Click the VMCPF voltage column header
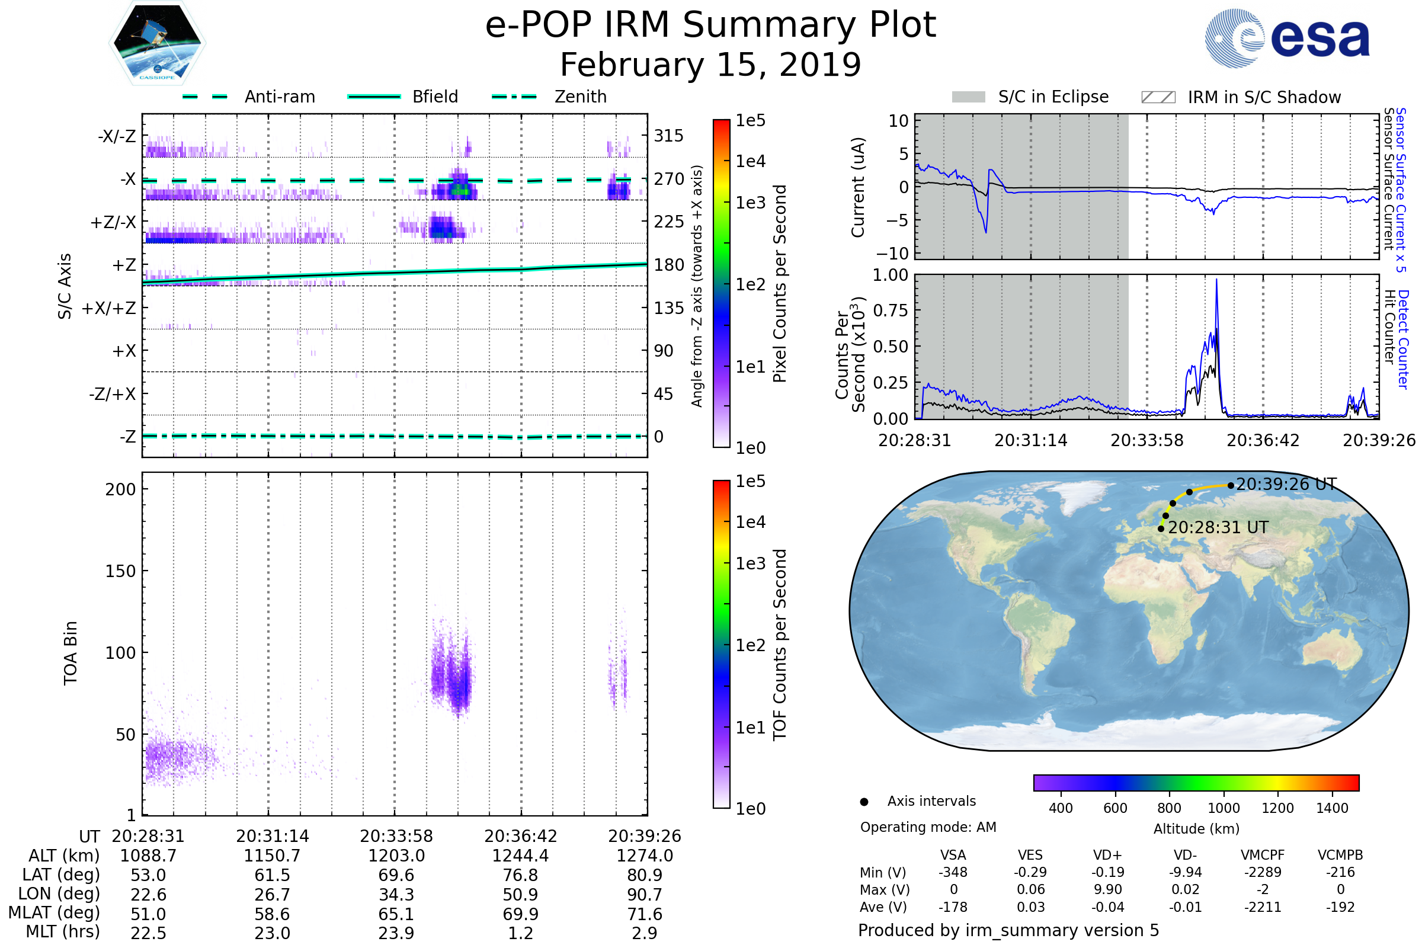 pos(1263,855)
